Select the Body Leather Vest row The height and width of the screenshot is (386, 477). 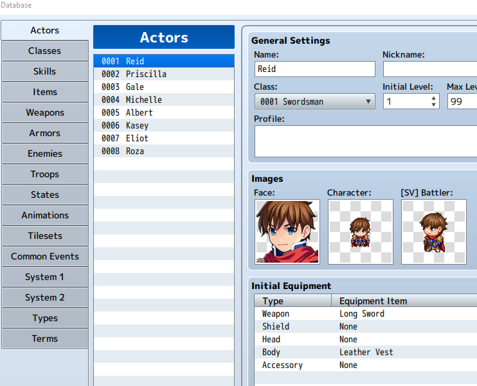pos(366,352)
